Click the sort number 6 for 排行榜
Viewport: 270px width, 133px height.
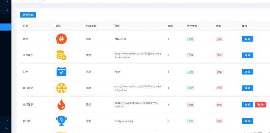pyautogui.click(x=168, y=121)
